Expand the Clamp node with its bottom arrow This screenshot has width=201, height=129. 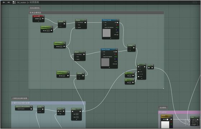[x=76, y=119]
